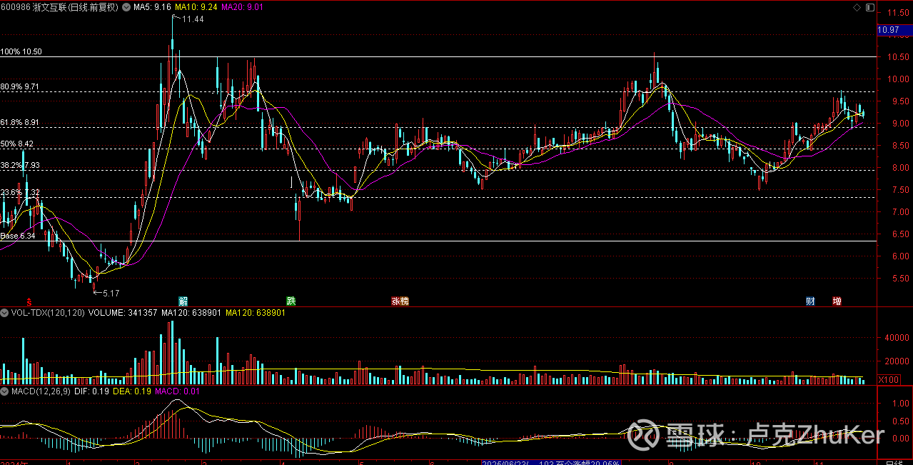Screen dimensions: 913x465
Task: Open the 涨榜 event marker
Action: pyautogui.click(x=400, y=301)
